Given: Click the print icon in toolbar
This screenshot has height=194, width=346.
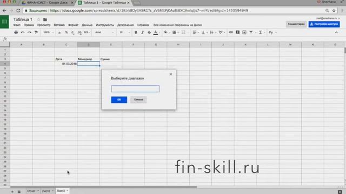Looking at the screenshot, I should pyautogui.click(x=16, y=32).
